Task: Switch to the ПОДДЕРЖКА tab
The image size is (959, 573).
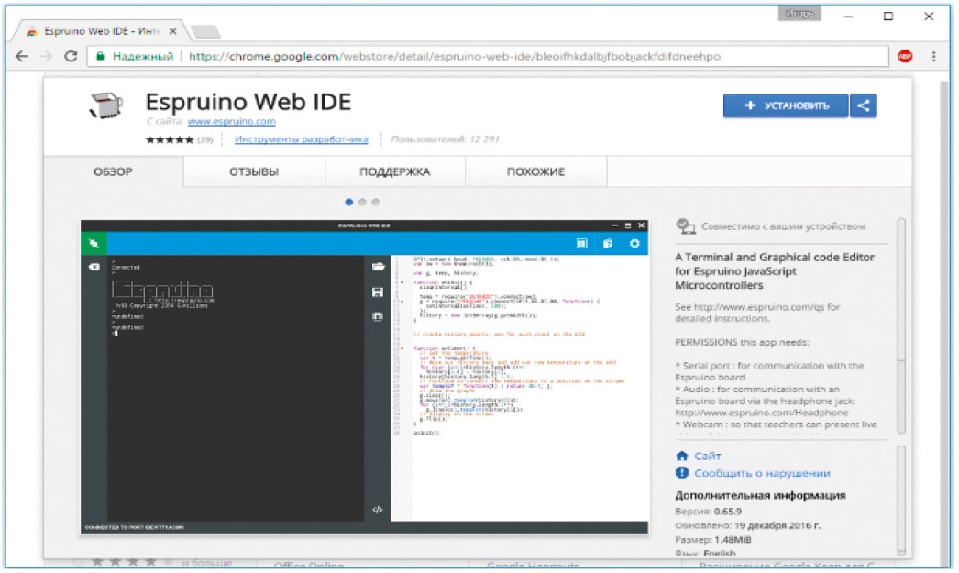Action: (395, 171)
